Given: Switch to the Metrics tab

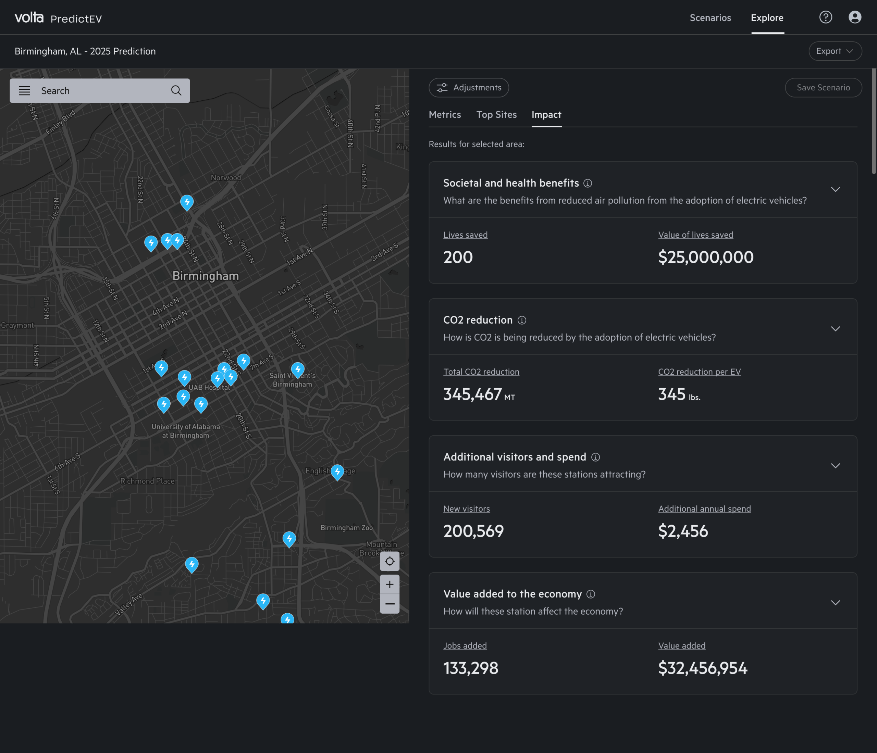Looking at the screenshot, I should click(445, 115).
